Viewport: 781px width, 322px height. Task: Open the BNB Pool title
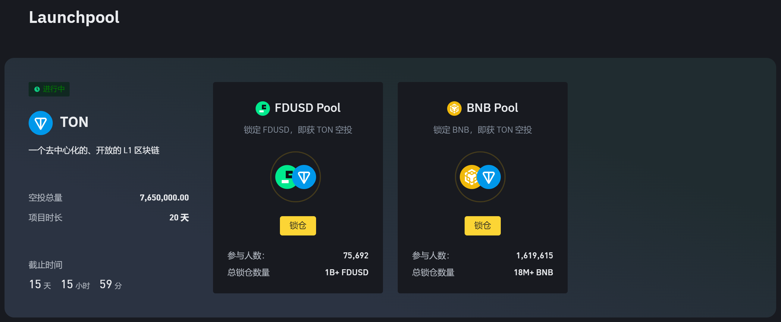coord(492,108)
